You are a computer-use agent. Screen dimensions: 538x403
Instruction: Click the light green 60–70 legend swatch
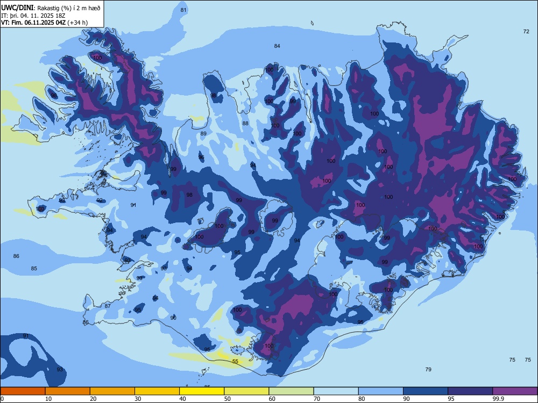tap(291, 391)
